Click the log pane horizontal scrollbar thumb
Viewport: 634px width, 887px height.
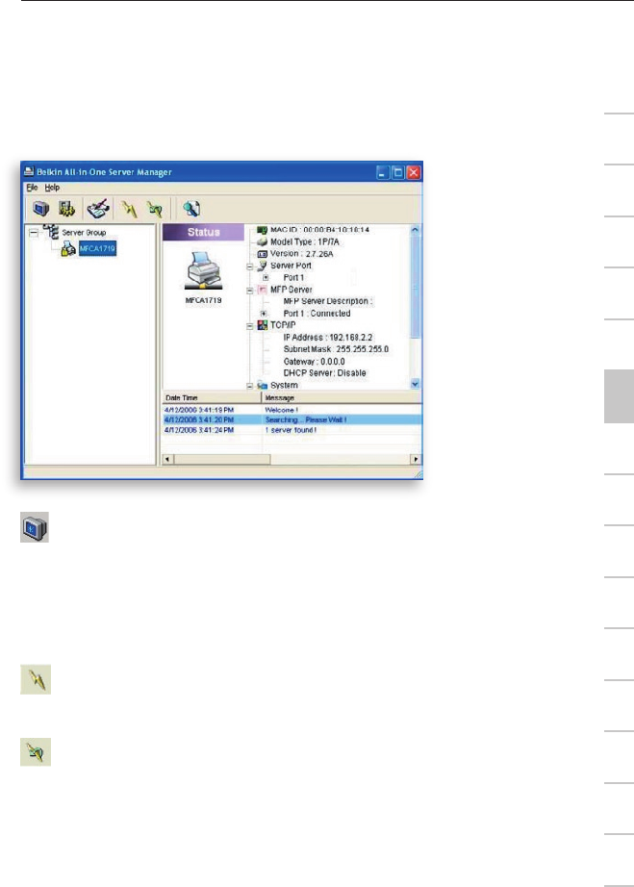221,459
